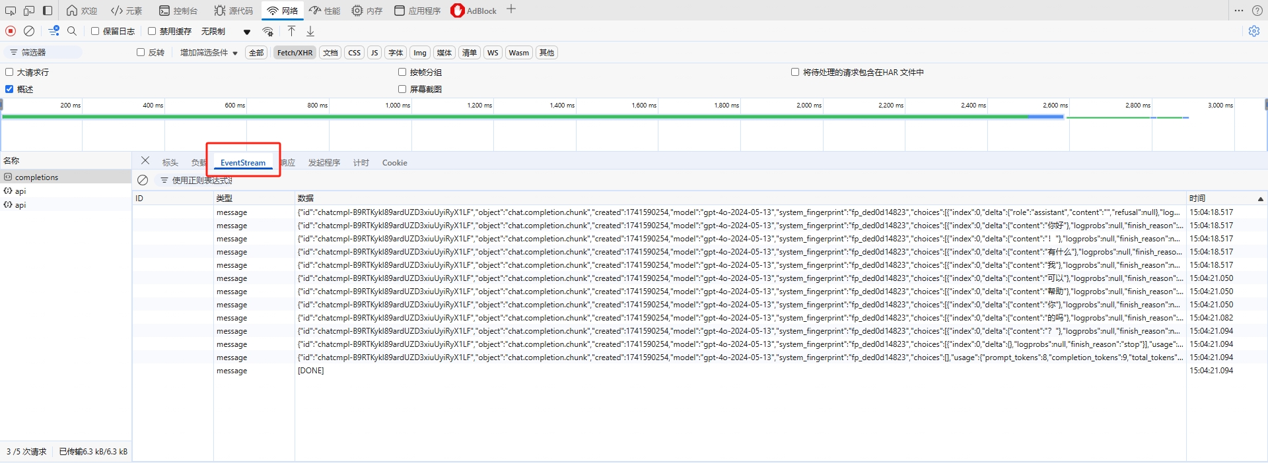Viewport: 1268px width, 463px height.
Task: Switch to the 元素 tab
Action: pyautogui.click(x=127, y=11)
